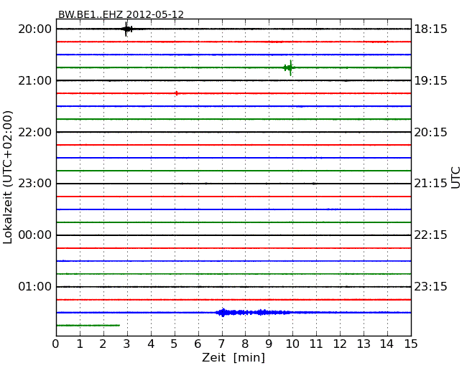Click the x-axis tick label 11
The height and width of the screenshot is (373, 467).
click(x=316, y=344)
